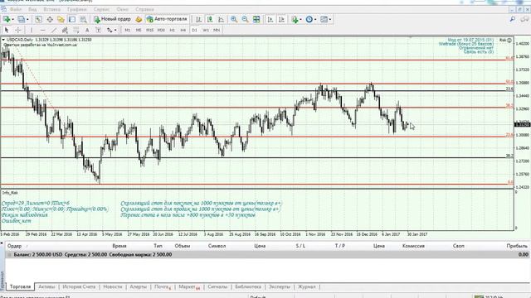
Task: Click the Баланс summary row
Action: tap(267, 254)
